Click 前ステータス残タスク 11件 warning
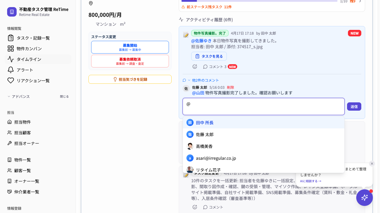The height and width of the screenshot is (213, 380). point(207,7)
